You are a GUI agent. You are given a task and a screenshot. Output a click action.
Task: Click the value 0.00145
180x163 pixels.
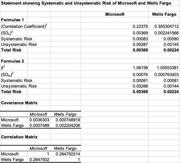[171, 45]
